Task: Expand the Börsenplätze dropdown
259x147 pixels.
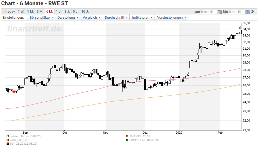Action: pyautogui.click(x=41, y=17)
